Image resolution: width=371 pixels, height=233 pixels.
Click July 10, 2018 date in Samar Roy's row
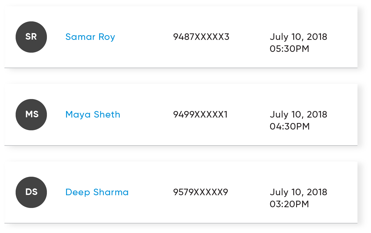click(299, 37)
